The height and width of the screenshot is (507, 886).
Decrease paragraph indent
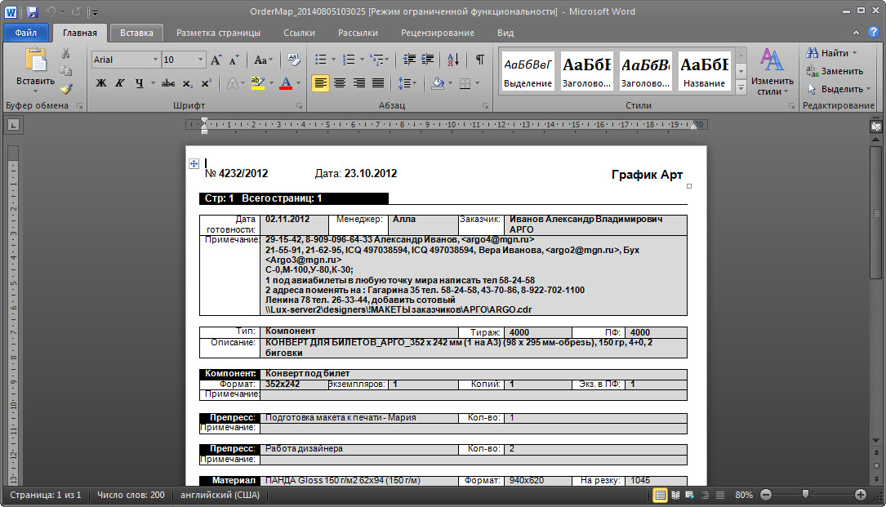[409, 60]
